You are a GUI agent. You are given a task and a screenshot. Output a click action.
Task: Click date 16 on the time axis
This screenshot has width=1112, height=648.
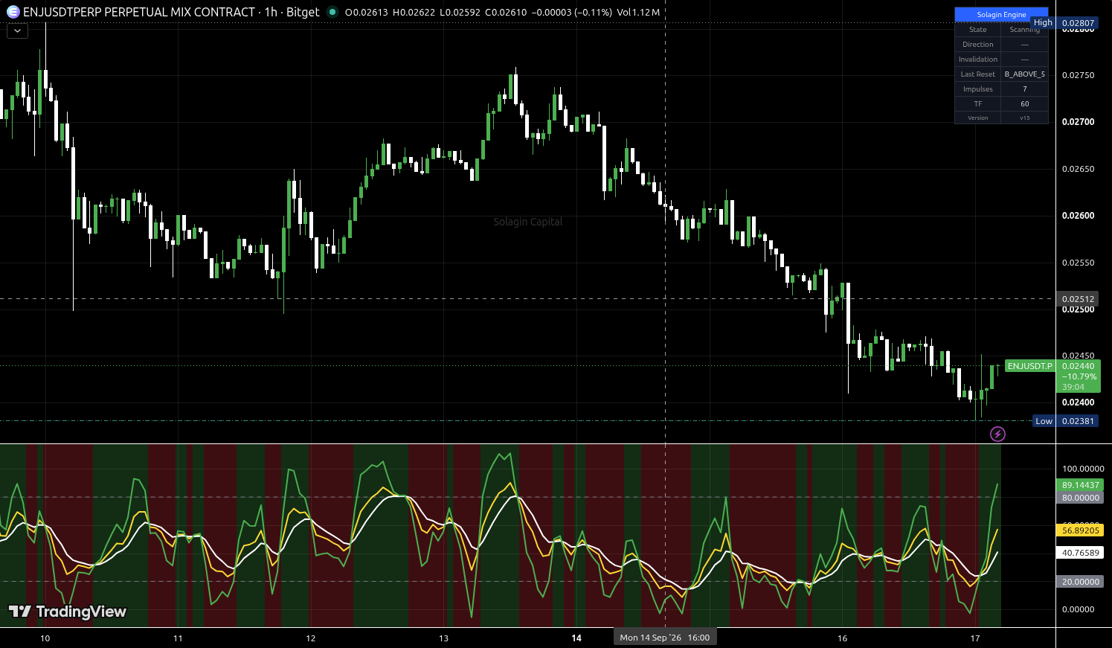pos(842,638)
